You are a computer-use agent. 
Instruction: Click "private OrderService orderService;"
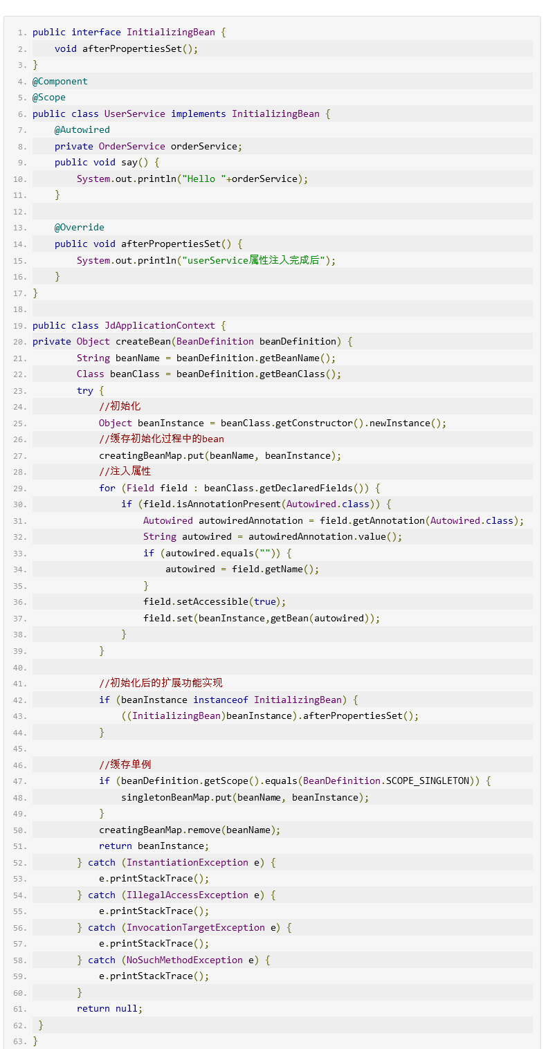149,146
